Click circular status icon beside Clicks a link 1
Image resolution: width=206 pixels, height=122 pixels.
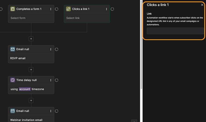[112, 9]
